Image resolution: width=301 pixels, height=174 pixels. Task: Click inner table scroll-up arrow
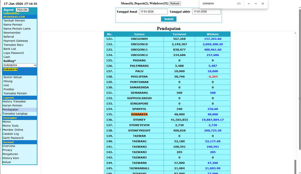coord(295,33)
